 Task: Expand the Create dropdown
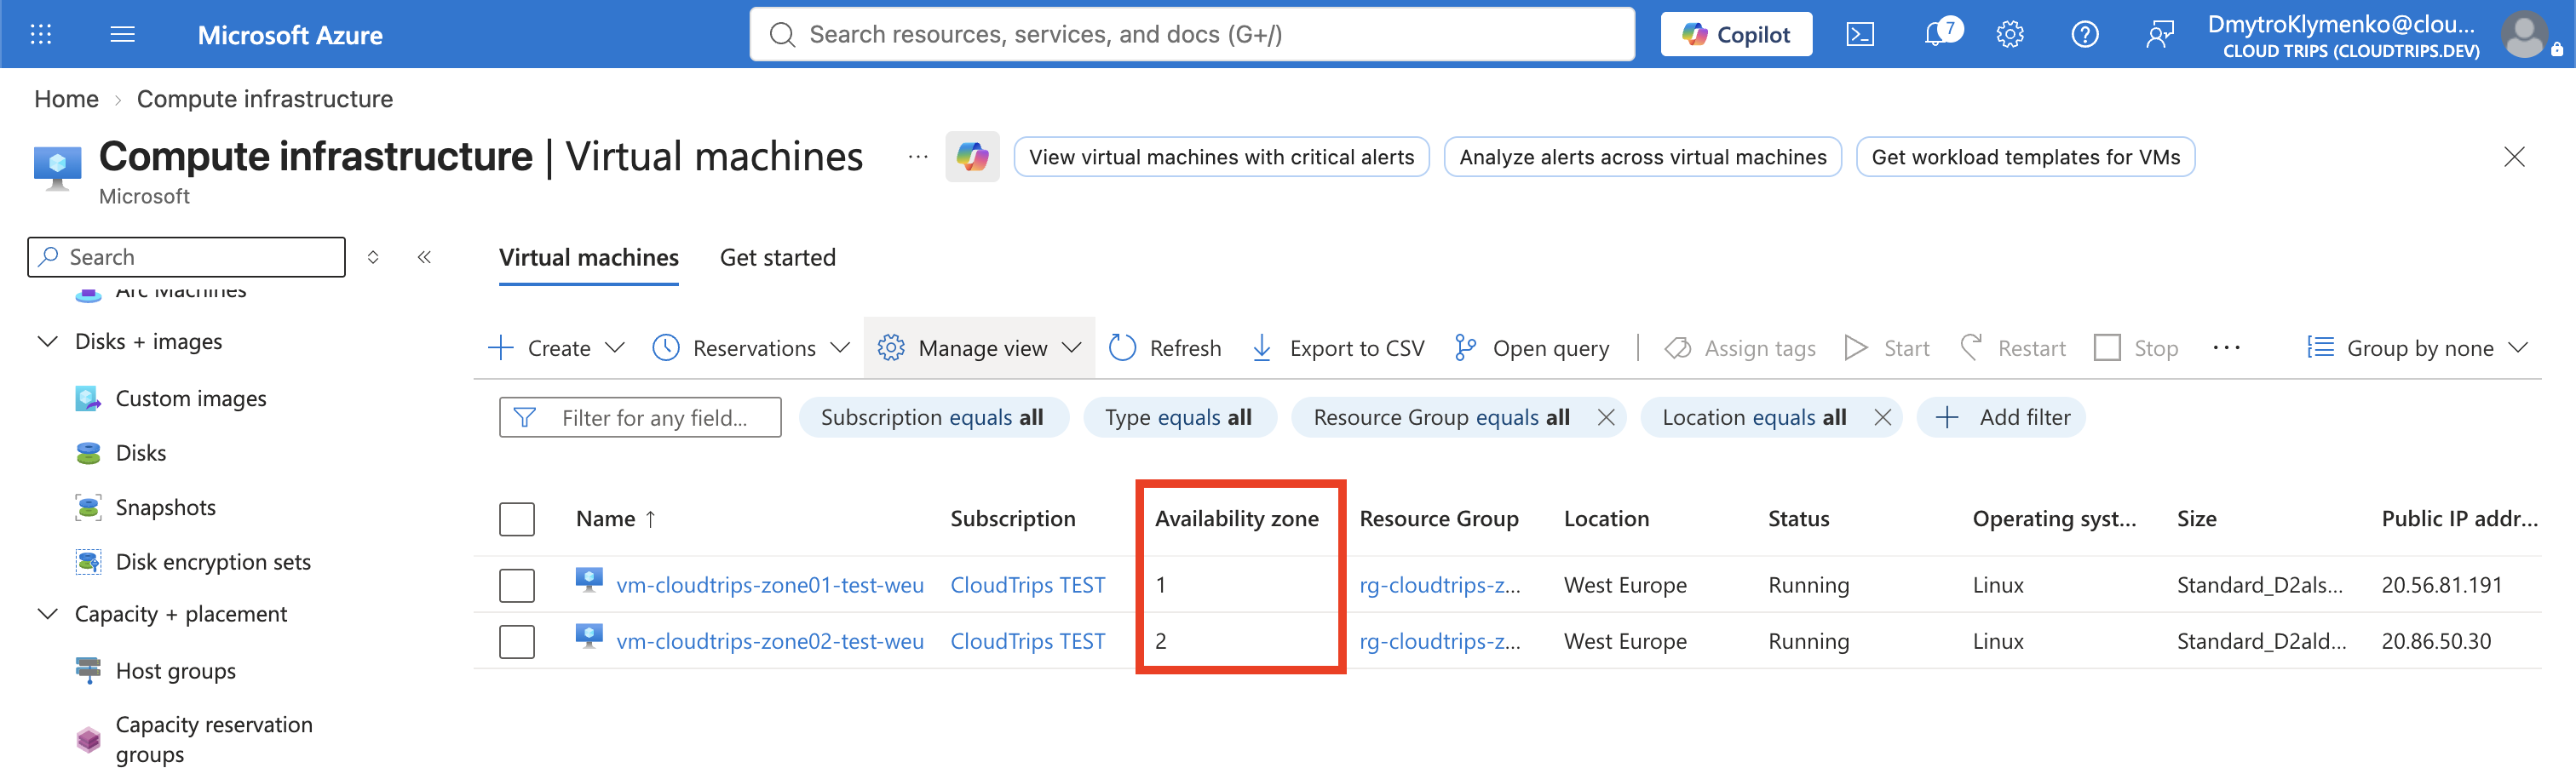tap(557, 348)
